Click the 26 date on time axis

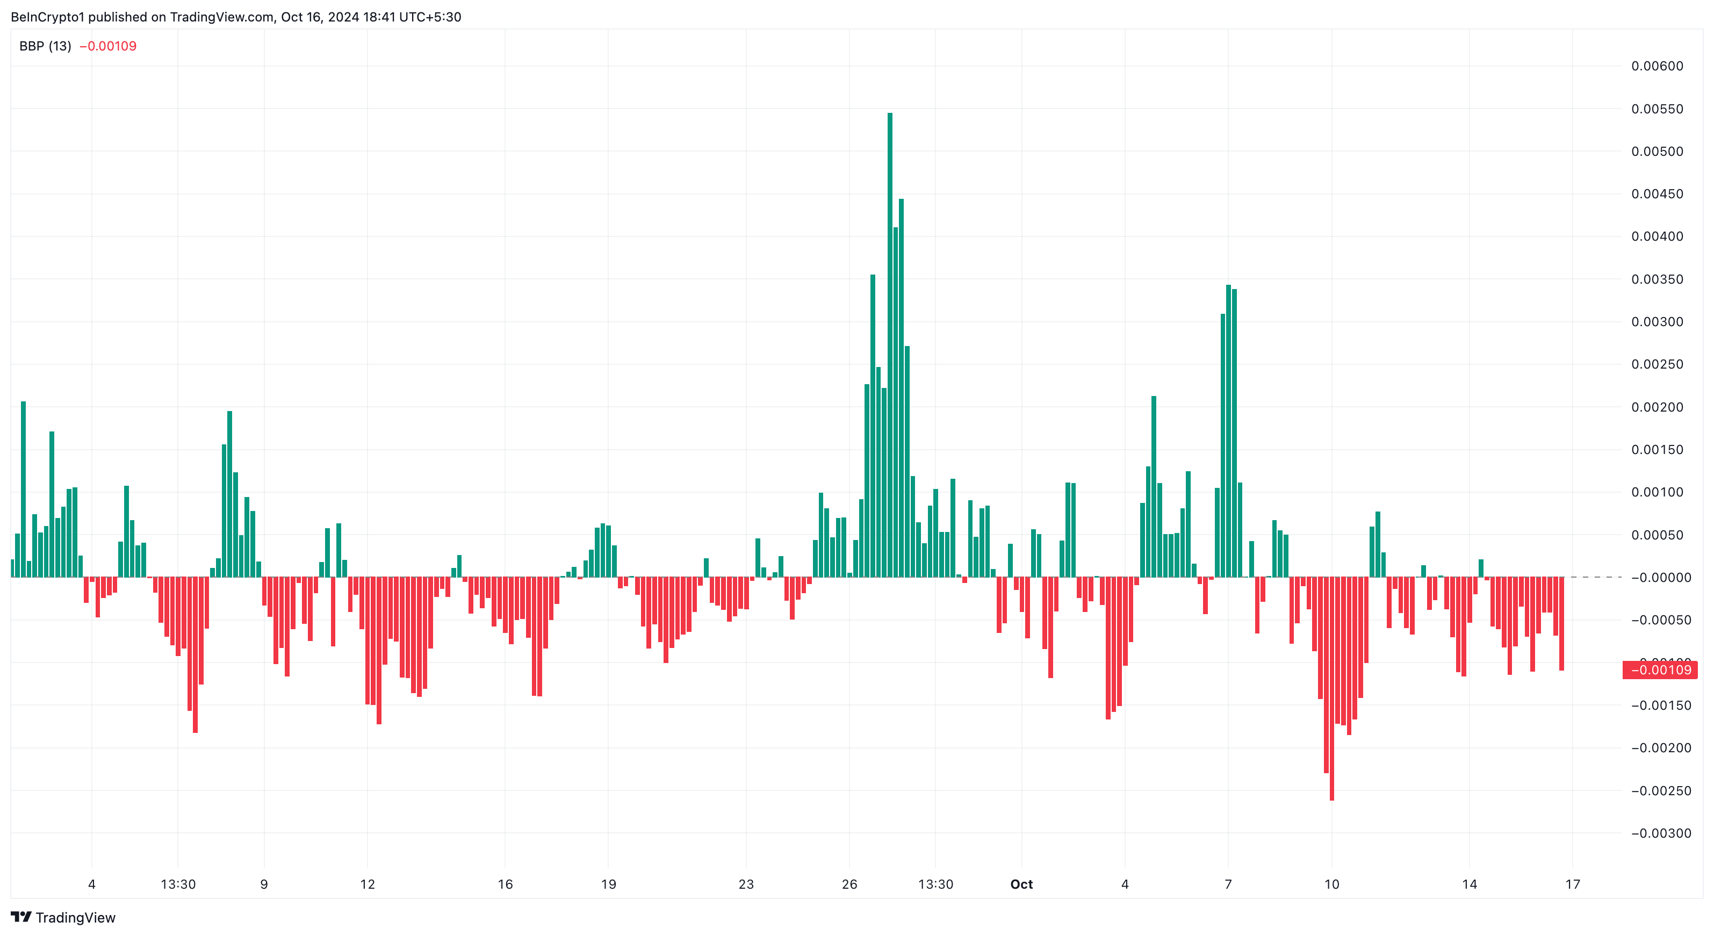pyautogui.click(x=849, y=884)
